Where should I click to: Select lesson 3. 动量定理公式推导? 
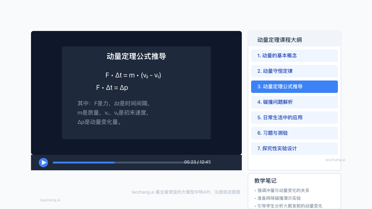pos(294,87)
